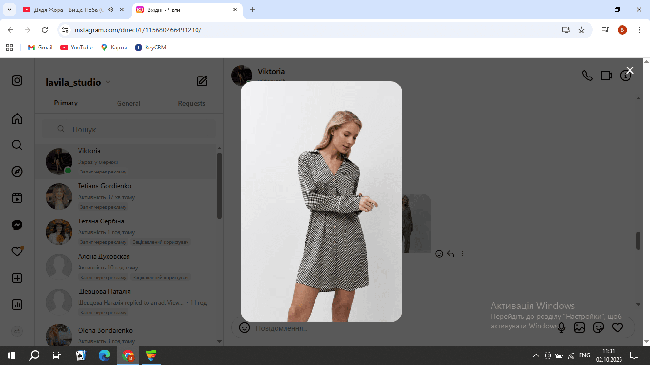Open the Алена Духовская conversation
The image size is (650, 365).
[126, 267]
